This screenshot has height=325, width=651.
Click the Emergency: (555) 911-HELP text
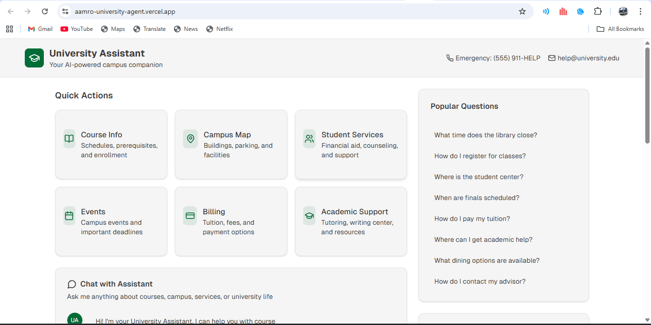click(498, 58)
